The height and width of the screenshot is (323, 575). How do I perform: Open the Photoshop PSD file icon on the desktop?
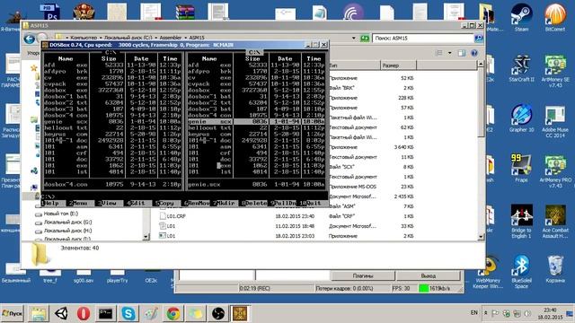[50, 12]
